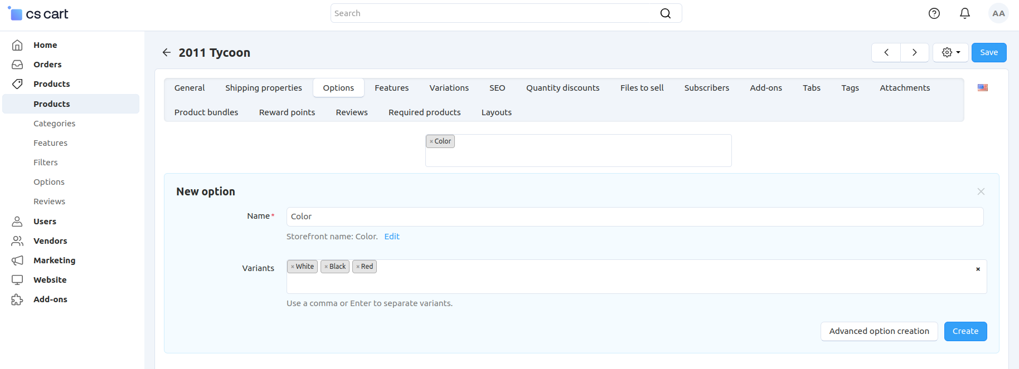Select the Products submenu item
1019x369 pixels.
pyautogui.click(x=71, y=104)
